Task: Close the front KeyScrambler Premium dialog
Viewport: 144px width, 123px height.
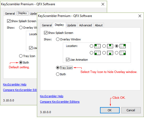Action: click(140, 16)
